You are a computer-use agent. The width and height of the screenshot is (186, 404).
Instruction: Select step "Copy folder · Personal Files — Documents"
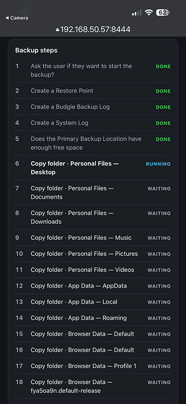coord(72,192)
